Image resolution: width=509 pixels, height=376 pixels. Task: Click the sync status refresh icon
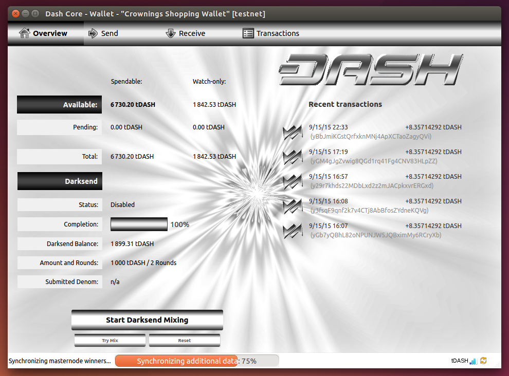(483, 361)
